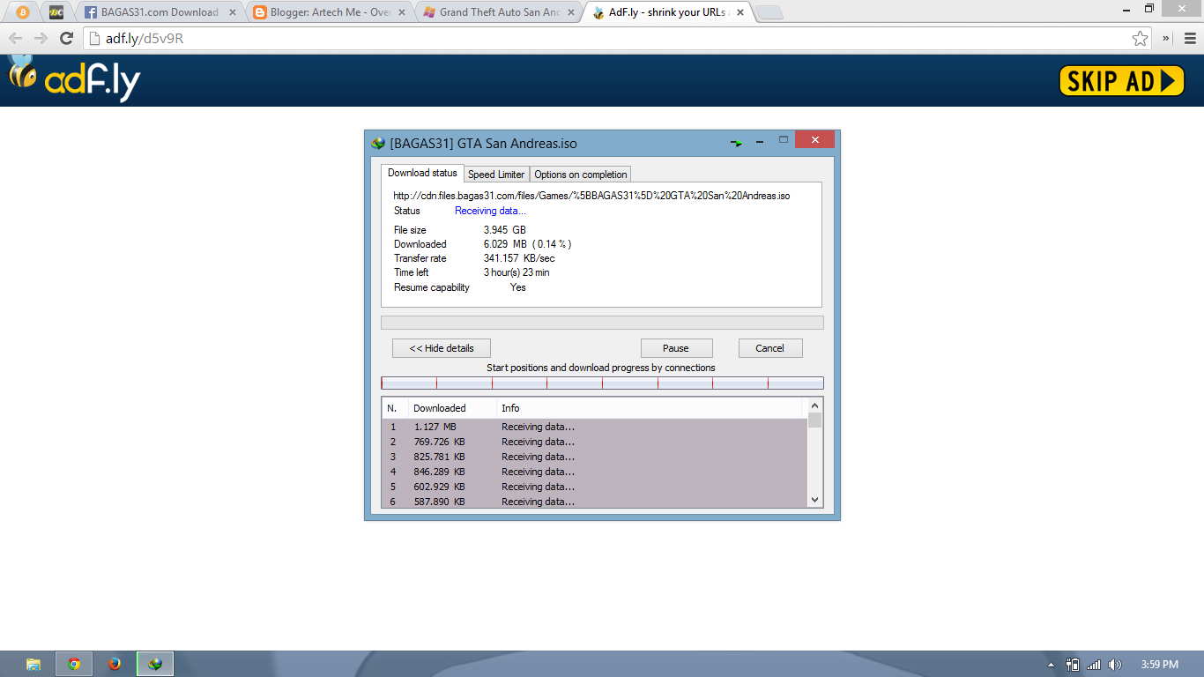This screenshot has height=677, width=1204.
Task: Select connection row 6 with 587.890 KB
Action: pyautogui.click(x=594, y=501)
